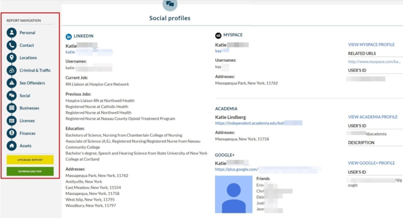Click the LinkedIn logo icon
The height and width of the screenshot is (218, 403).
(69, 36)
